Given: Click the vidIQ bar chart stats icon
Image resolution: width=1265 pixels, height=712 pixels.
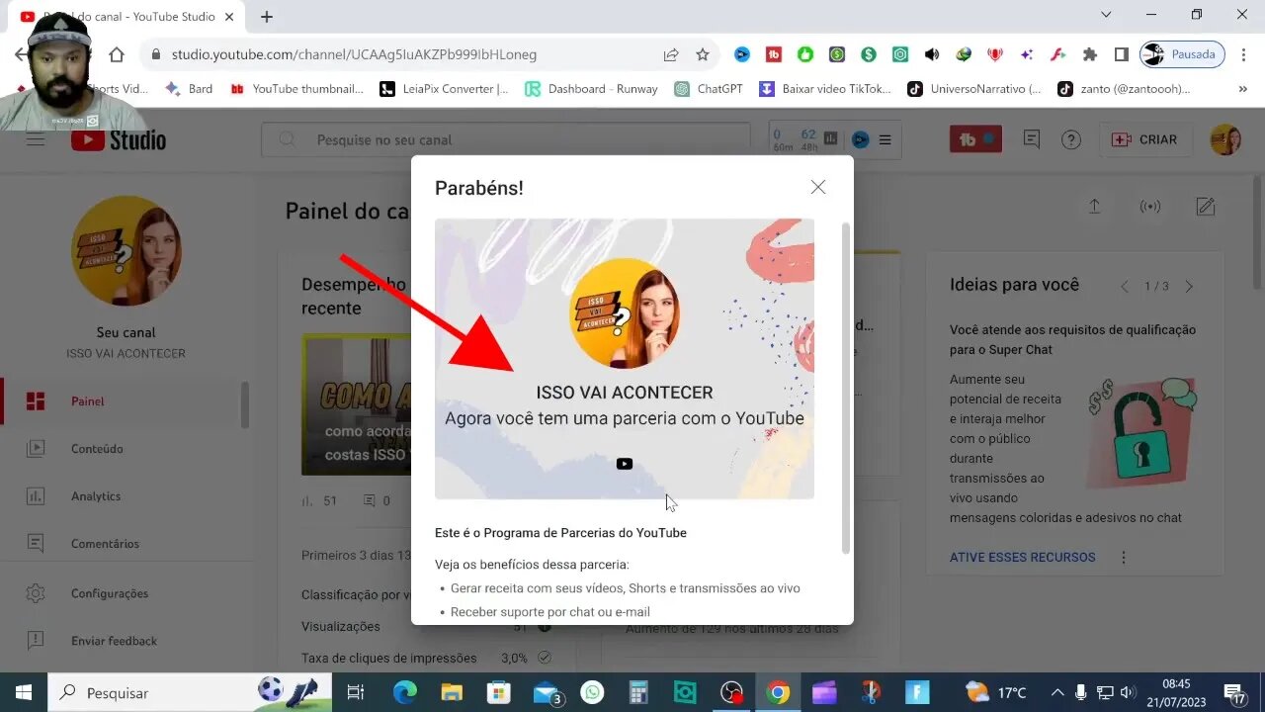Looking at the screenshot, I should [831, 139].
